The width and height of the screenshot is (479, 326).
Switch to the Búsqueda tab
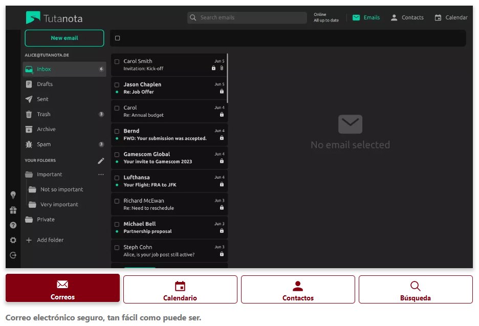(x=416, y=289)
